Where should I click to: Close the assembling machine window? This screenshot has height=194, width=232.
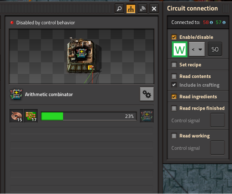[x=154, y=9]
